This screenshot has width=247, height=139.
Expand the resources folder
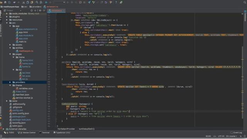click(7, 20)
